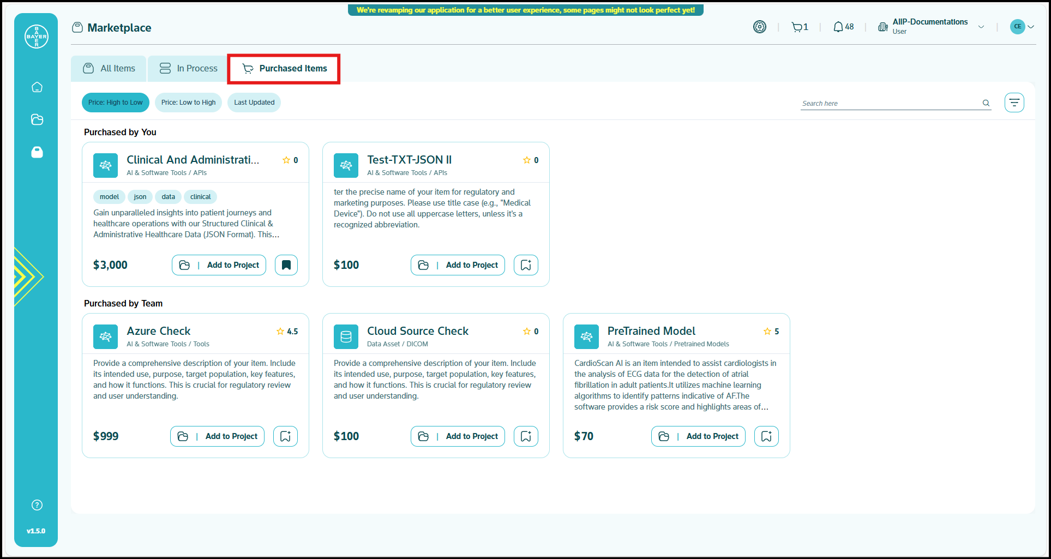The width and height of the screenshot is (1051, 559).
Task: Bookmark the PreTrained Model item
Action: pos(766,436)
